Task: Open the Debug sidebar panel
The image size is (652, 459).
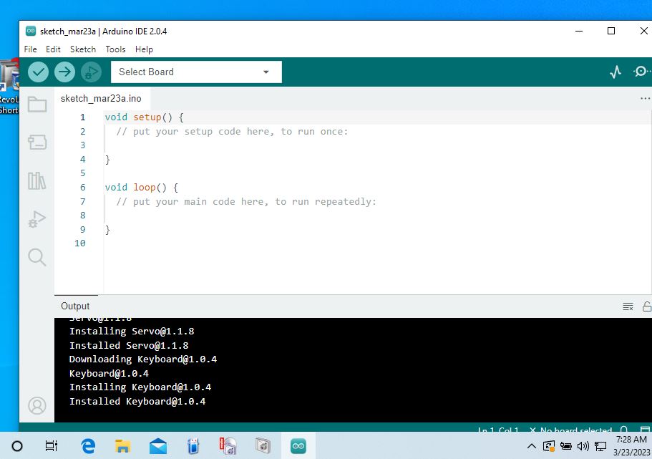Action: (37, 219)
